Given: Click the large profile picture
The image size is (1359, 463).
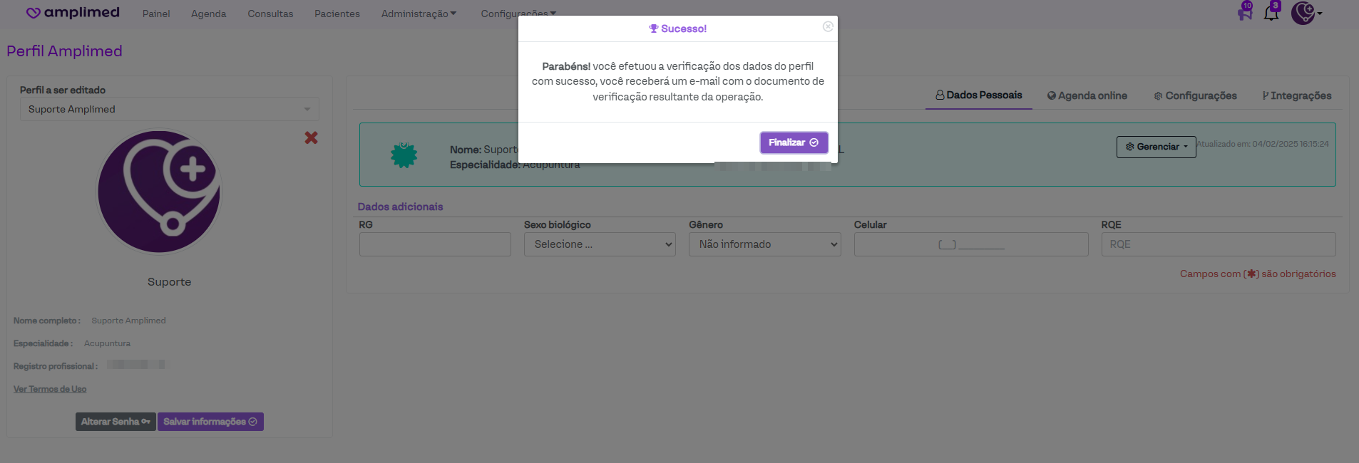Looking at the screenshot, I should pos(159,192).
